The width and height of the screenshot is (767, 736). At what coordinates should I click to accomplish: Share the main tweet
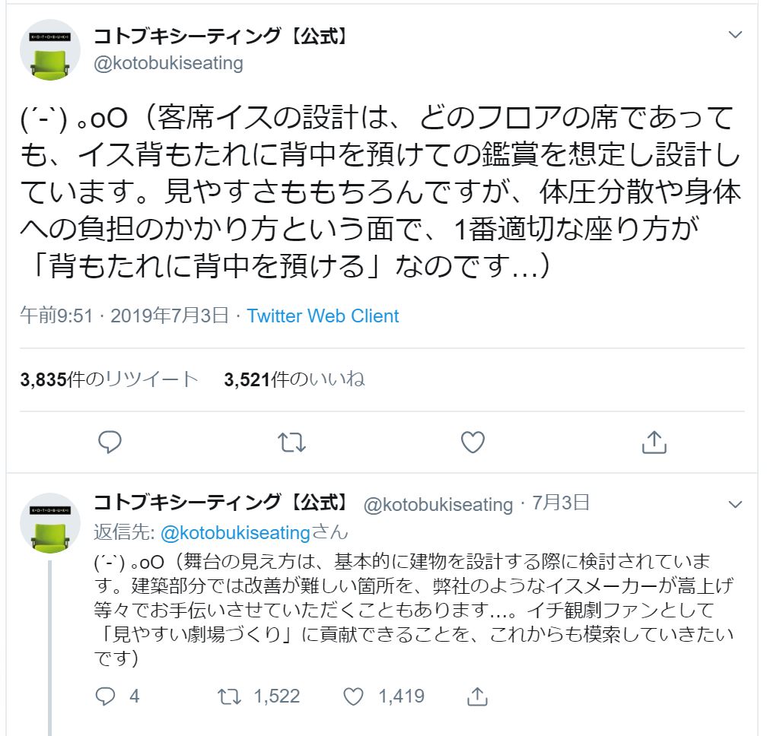point(654,442)
